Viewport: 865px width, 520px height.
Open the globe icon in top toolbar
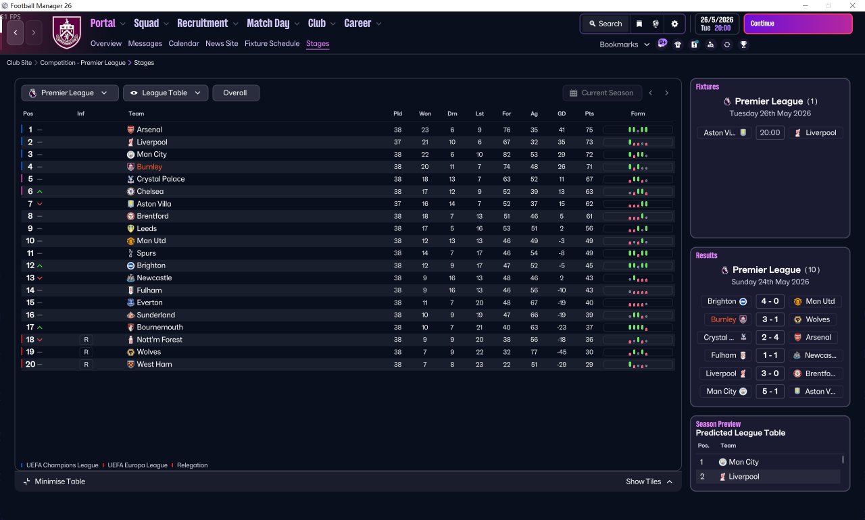(656, 24)
